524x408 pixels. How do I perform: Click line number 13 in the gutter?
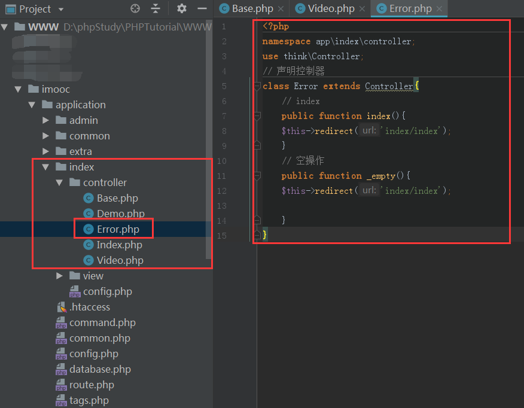coord(221,206)
